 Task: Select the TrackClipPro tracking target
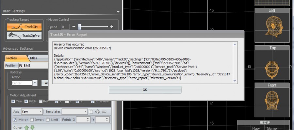pyautogui.click(x=24, y=35)
